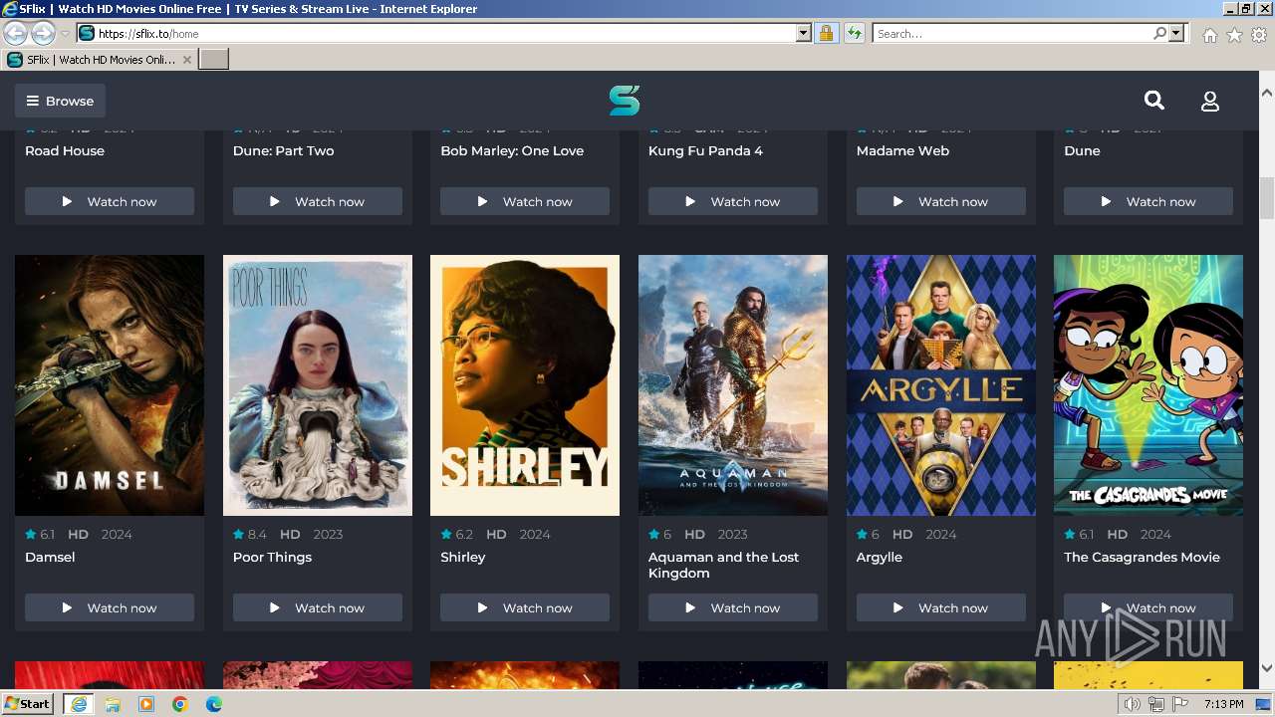Open the Poor Things title link
Image resolution: width=1275 pixels, height=717 pixels.
pyautogui.click(x=273, y=558)
